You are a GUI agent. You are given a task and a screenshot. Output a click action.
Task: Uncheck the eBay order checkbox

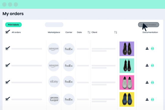click(7, 82)
